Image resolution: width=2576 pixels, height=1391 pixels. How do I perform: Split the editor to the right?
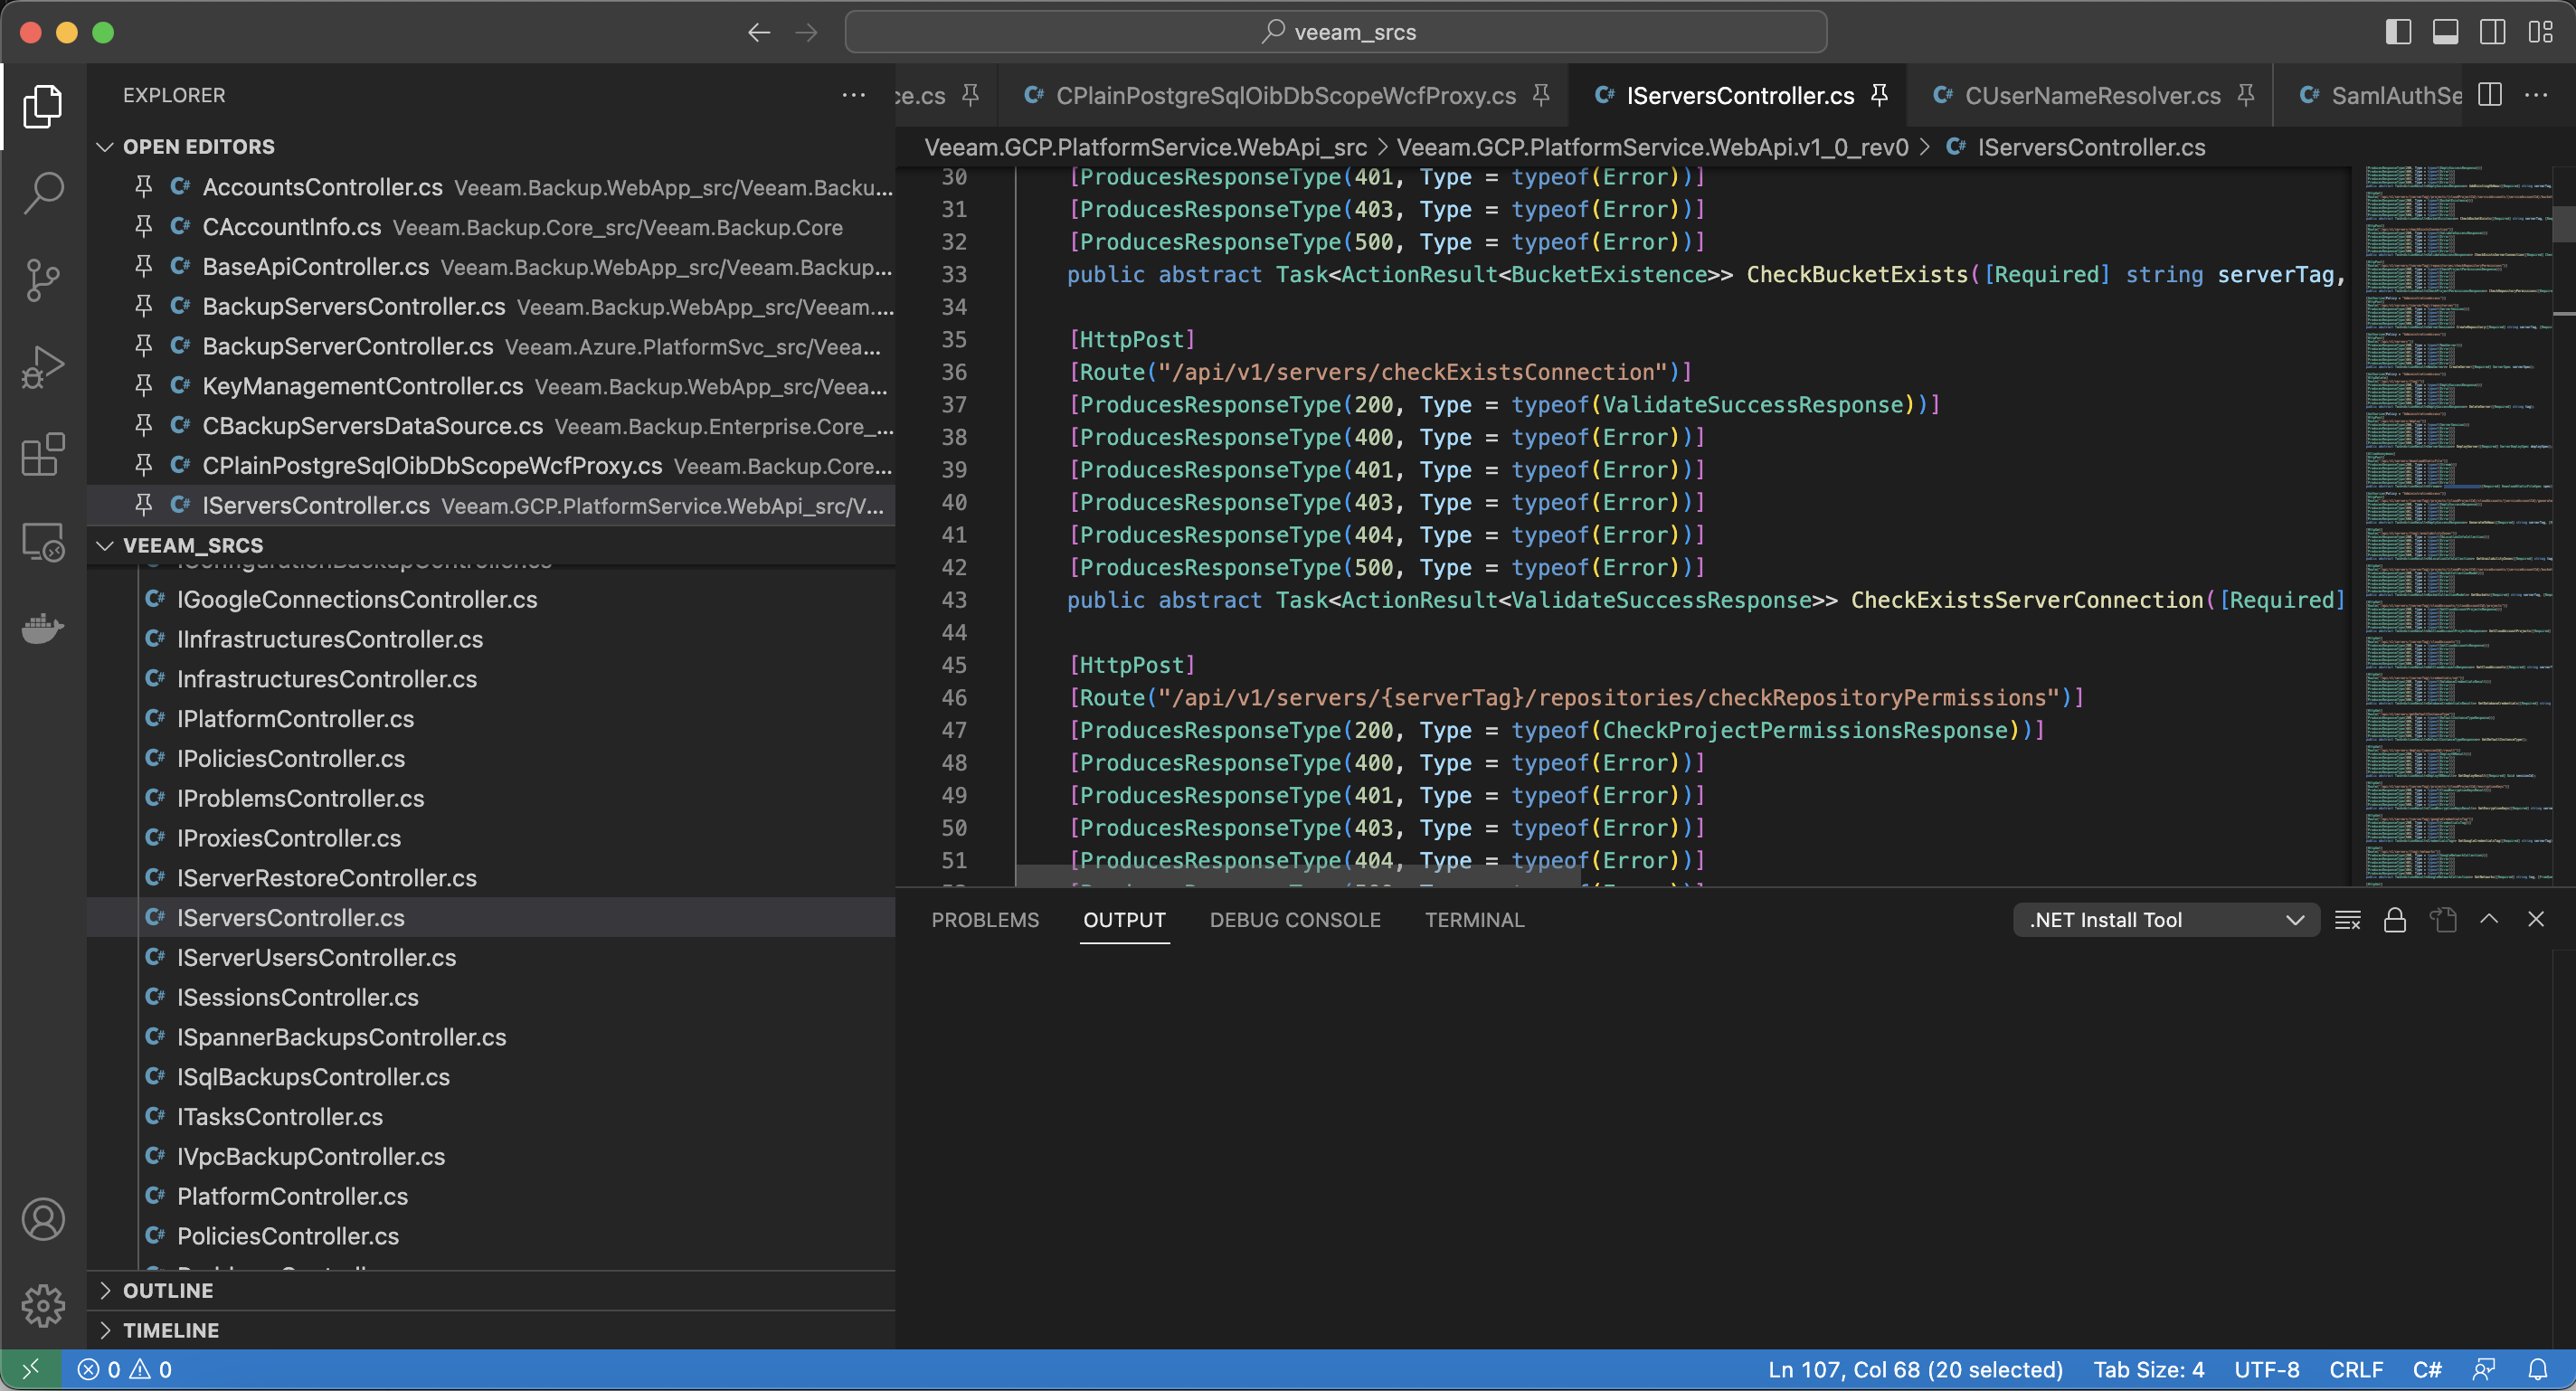coord(2491,95)
